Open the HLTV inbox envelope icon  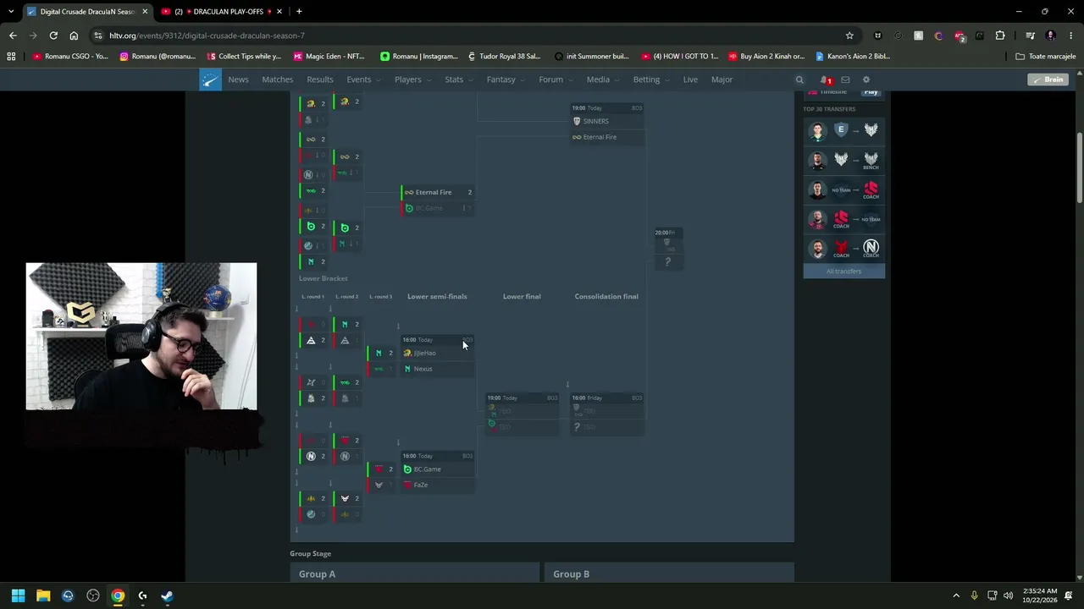pos(845,80)
